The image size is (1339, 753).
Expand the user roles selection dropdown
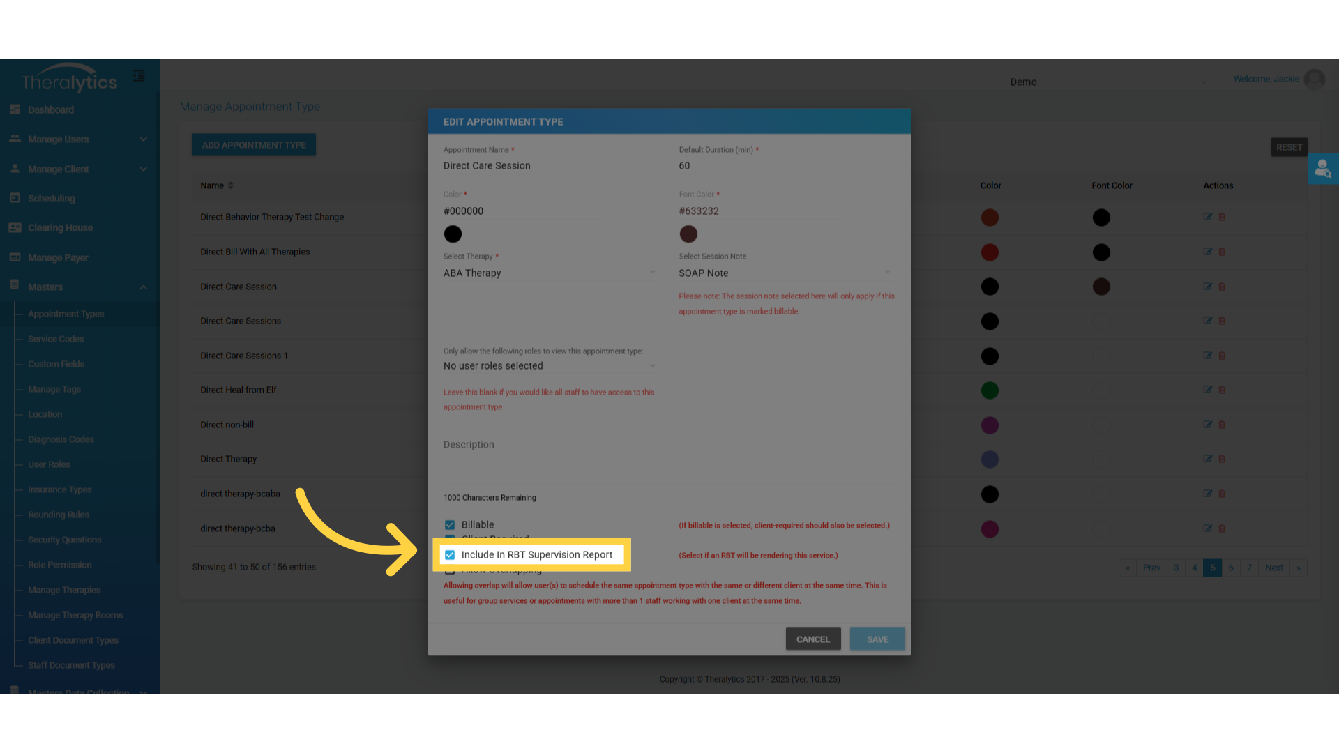pyautogui.click(x=550, y=366)
